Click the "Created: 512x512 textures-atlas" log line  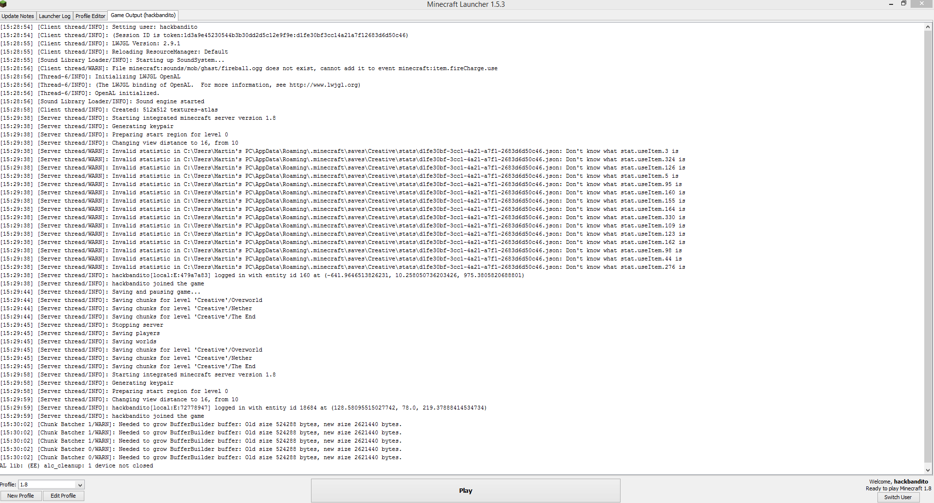coord(109,110)
